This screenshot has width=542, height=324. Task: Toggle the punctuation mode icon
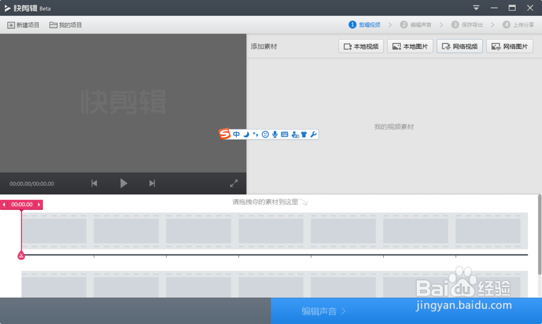(x=255, y=134)
